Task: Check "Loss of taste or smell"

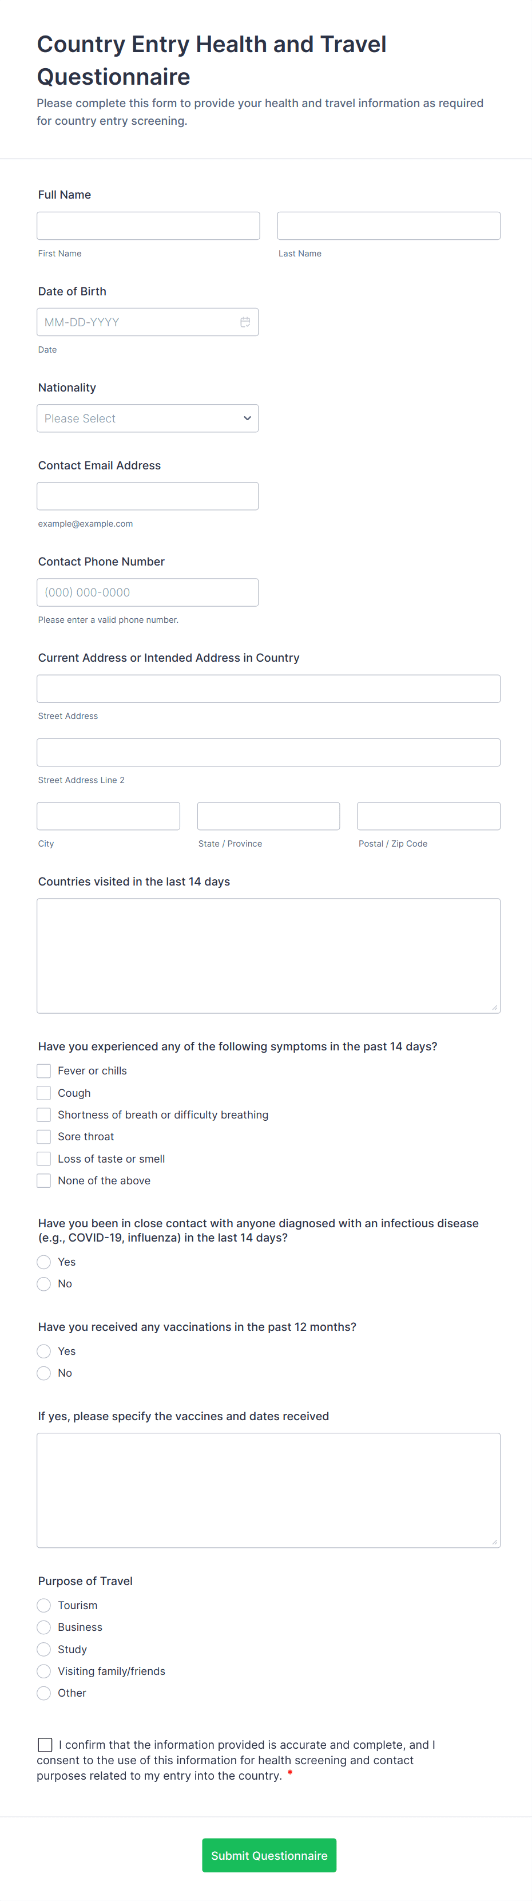Action: coord(43,1159)
